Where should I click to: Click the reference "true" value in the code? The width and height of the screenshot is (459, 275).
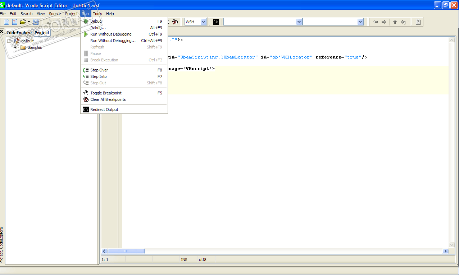(x=353, y=57)
